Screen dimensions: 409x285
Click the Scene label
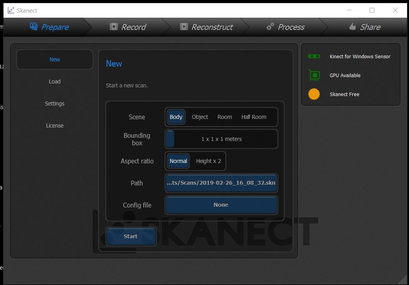137,117
